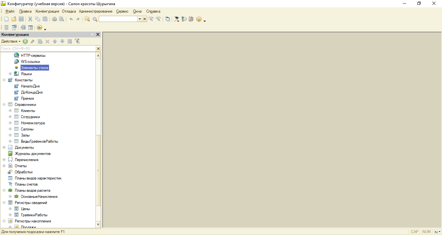Click the configuration tree window icon
The height and width of the screenshot is (235, 442).
(x=30, y=27)
